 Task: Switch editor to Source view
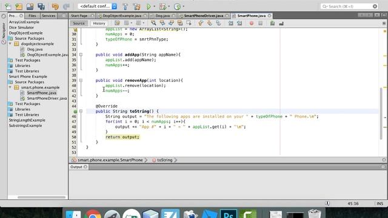(79, 23)
